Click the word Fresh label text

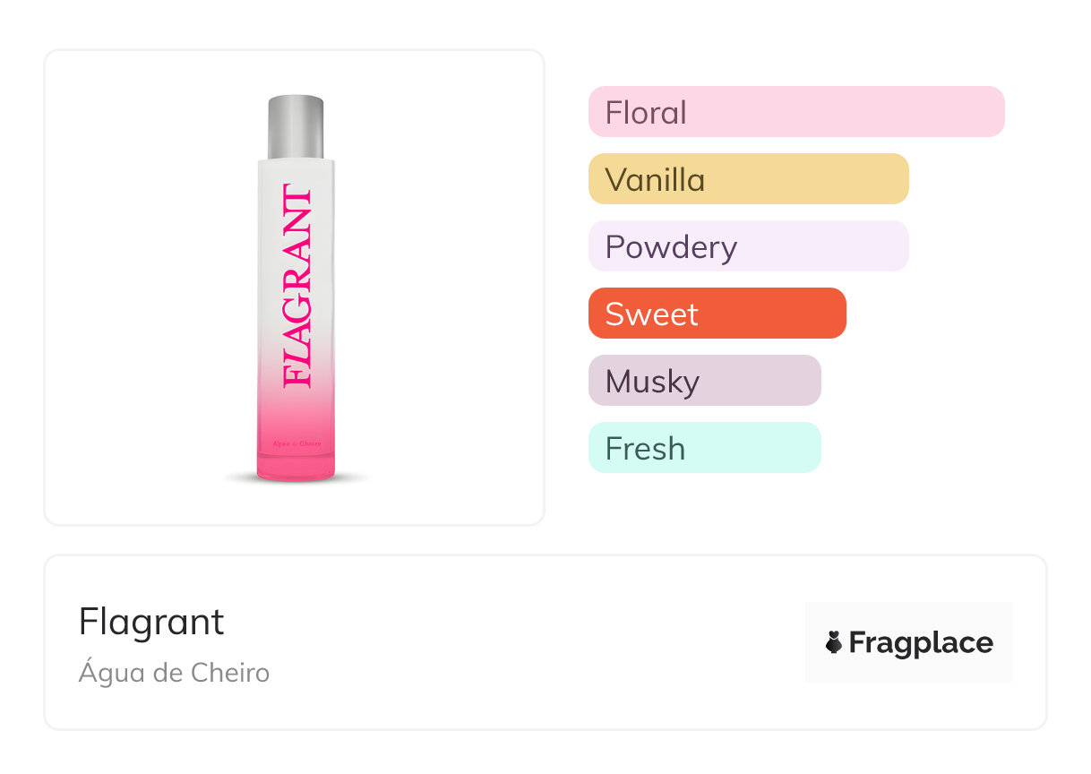[x=645, y=449]
